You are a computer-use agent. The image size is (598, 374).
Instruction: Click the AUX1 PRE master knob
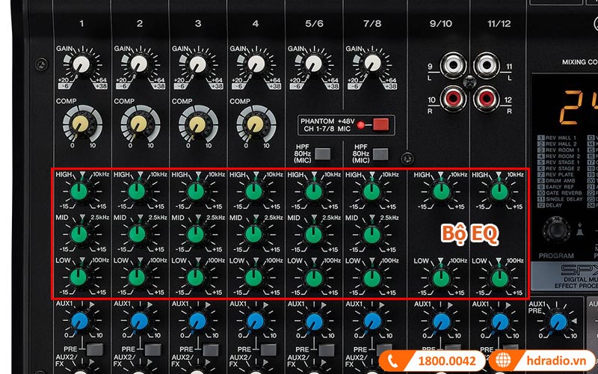[558, 322]
